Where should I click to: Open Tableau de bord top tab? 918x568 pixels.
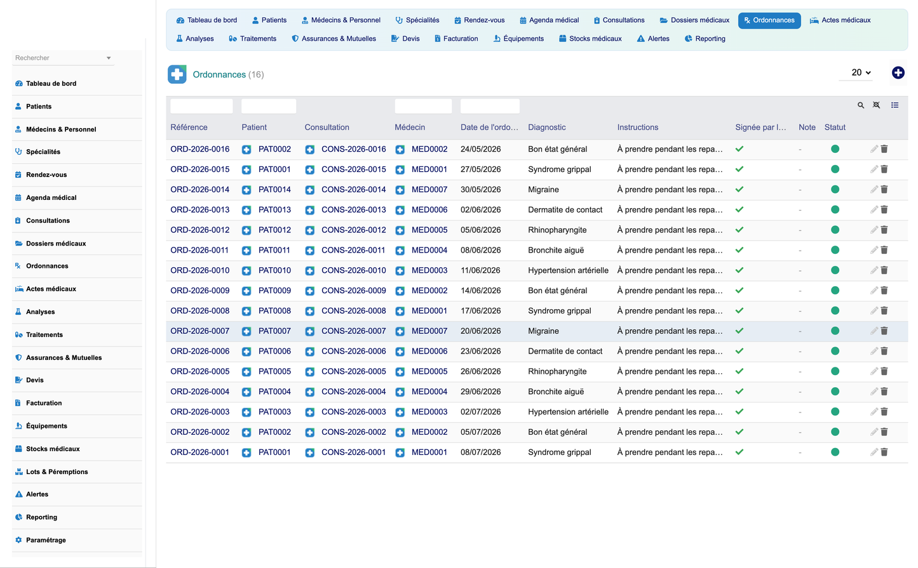tap(206, 20)
